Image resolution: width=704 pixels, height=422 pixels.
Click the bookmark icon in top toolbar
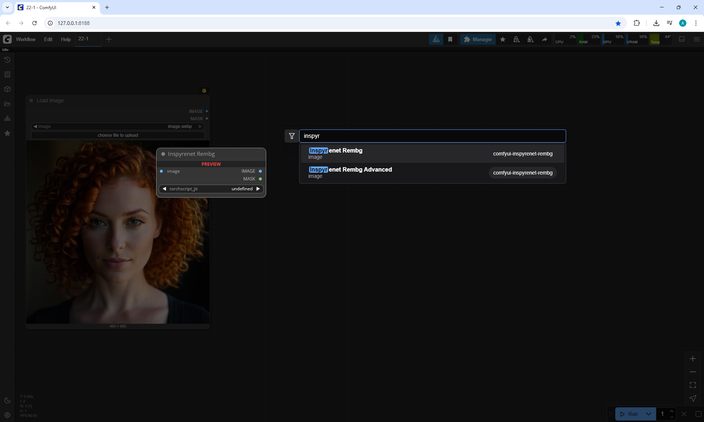[x=450, y=39]
